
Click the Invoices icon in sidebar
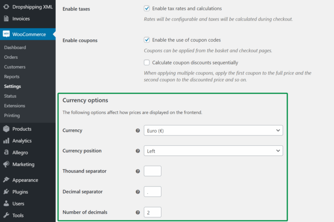click(x=6, y=19)
